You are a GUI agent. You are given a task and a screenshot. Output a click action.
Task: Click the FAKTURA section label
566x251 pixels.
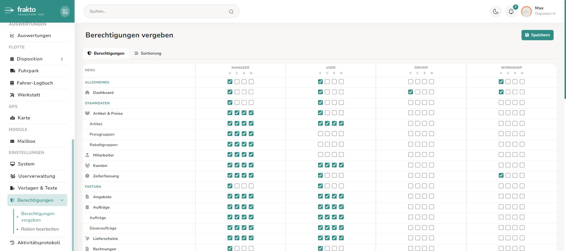(x=93, y=187)
